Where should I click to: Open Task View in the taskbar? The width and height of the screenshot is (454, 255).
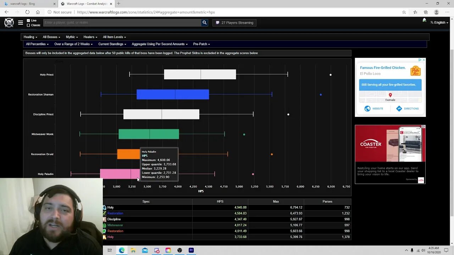(x=110, y=250)
